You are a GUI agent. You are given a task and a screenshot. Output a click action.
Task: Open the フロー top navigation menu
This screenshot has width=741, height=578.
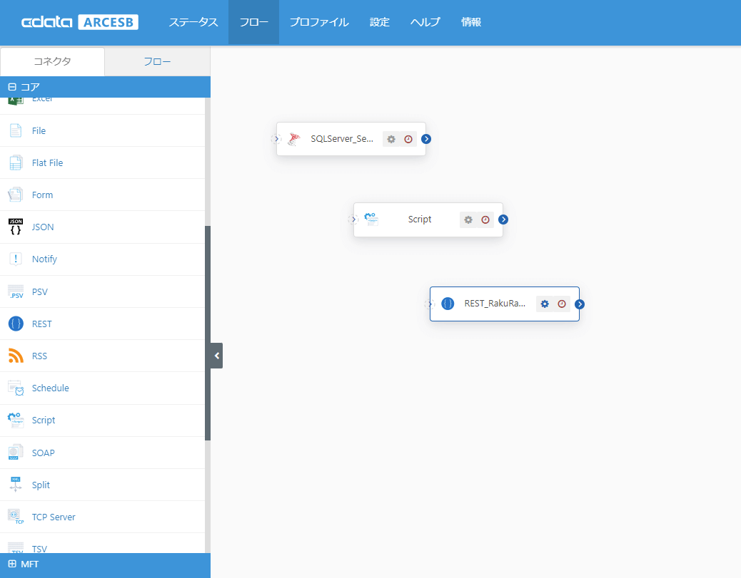point(253,22)
